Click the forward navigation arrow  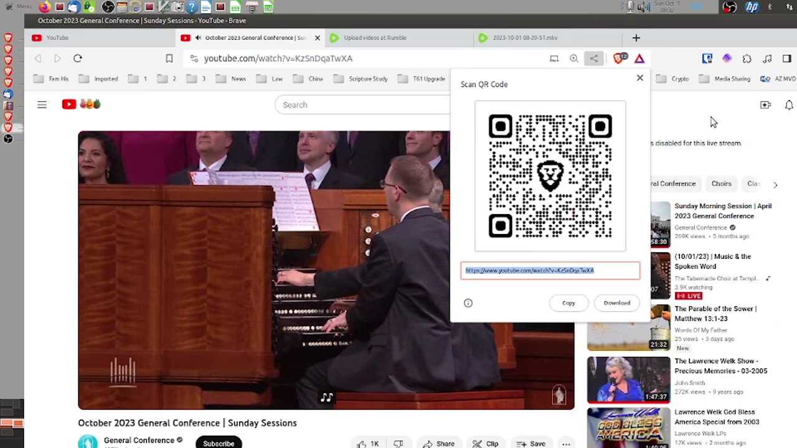click(x=57, y=58)
